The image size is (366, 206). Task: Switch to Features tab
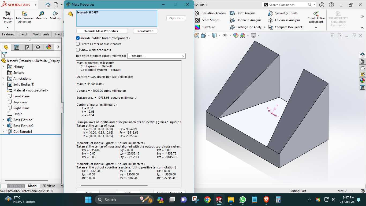point(8,34)
